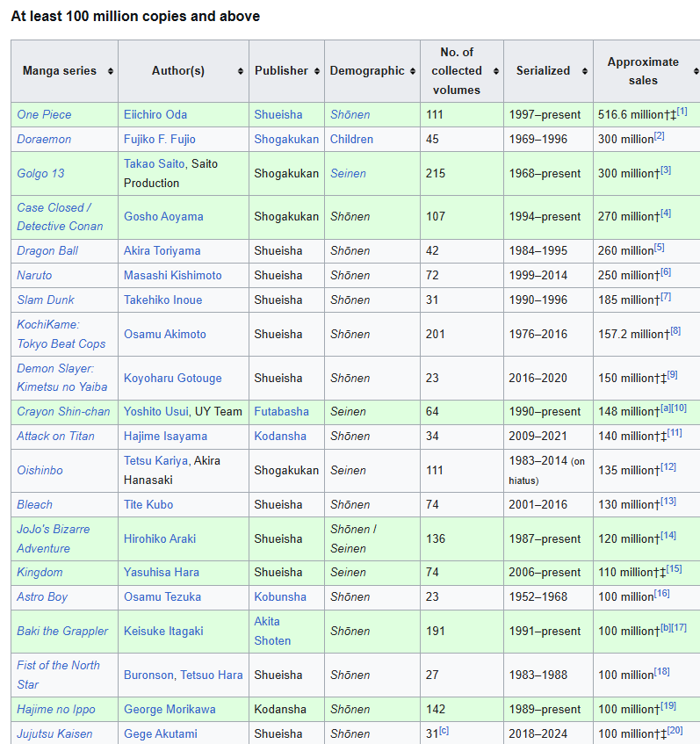Open the Dragon Ball article link
The height and width of the screenshot is (744, 700).
pos(47,251)
